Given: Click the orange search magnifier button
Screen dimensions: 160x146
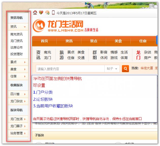Looking at the screenshot, I should [x=125, y=69].
